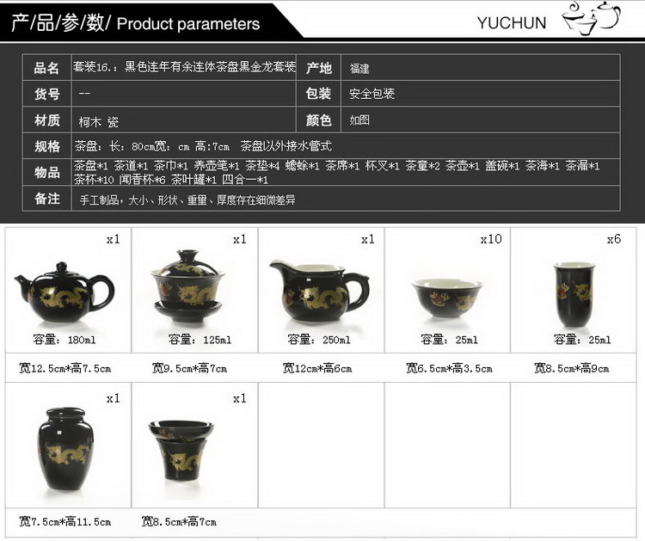The width and height of the screenshot is (645, 541).
Task: Click the tea caddy jar image
Action: [66, 449]
